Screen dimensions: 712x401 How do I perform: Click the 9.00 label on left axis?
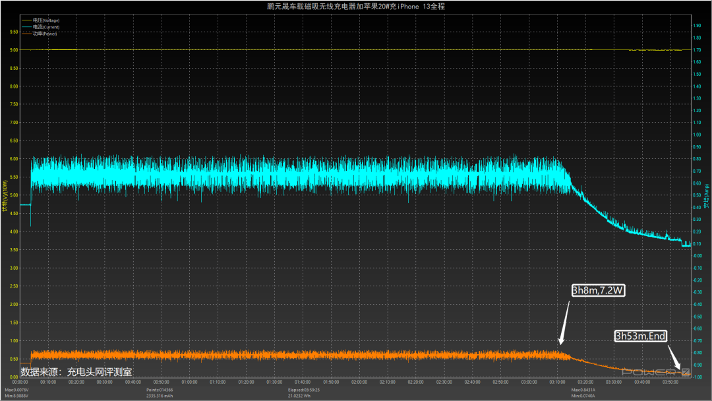tap(14, 50)
